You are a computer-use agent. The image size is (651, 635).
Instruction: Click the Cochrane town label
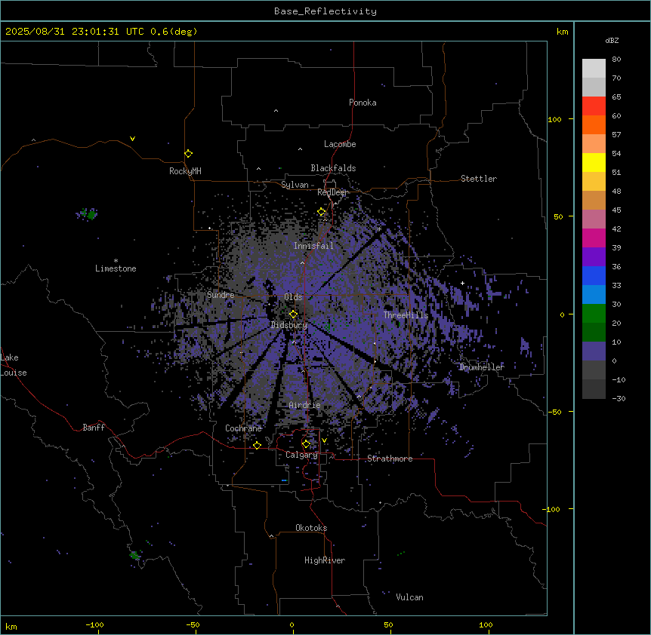coord(243,428)
